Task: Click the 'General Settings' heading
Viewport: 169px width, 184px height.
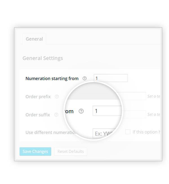Action: tap(43, 58)
